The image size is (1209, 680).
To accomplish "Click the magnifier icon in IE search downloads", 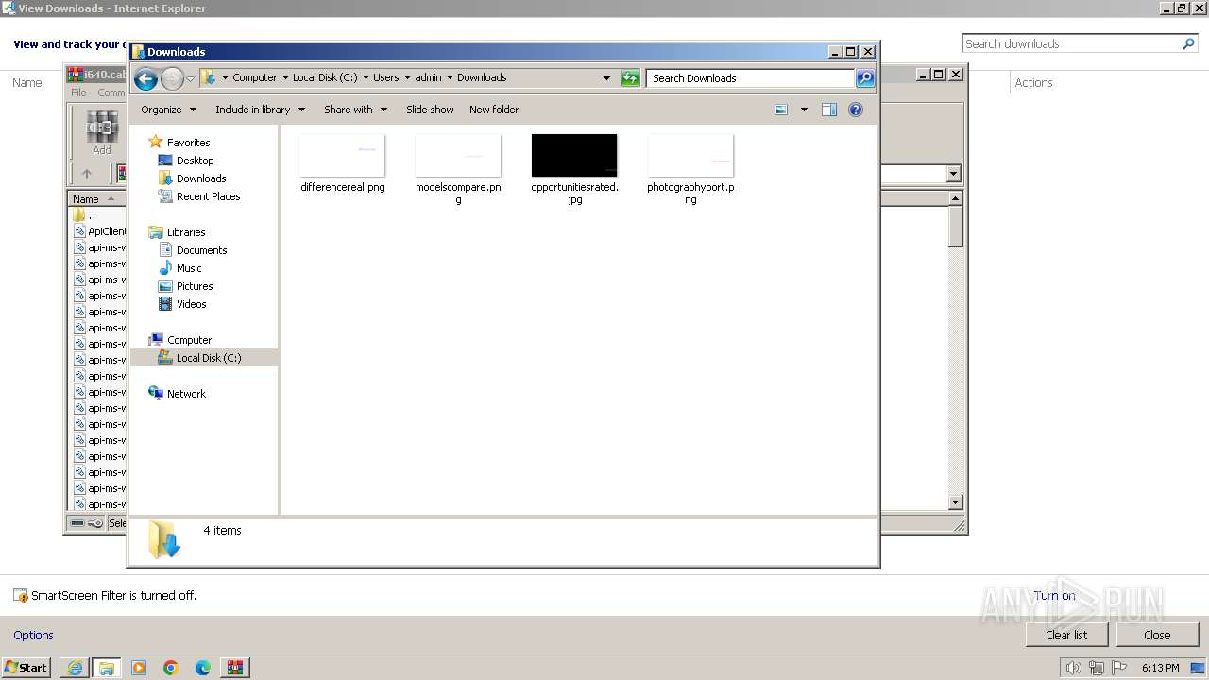I will click(x=1188, y=43).
